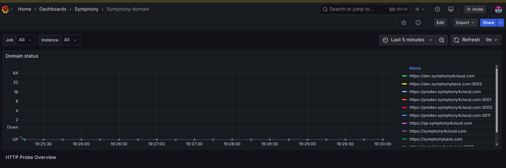
Task: Click the Refresh dashboard button
Action: click(467, 40)
